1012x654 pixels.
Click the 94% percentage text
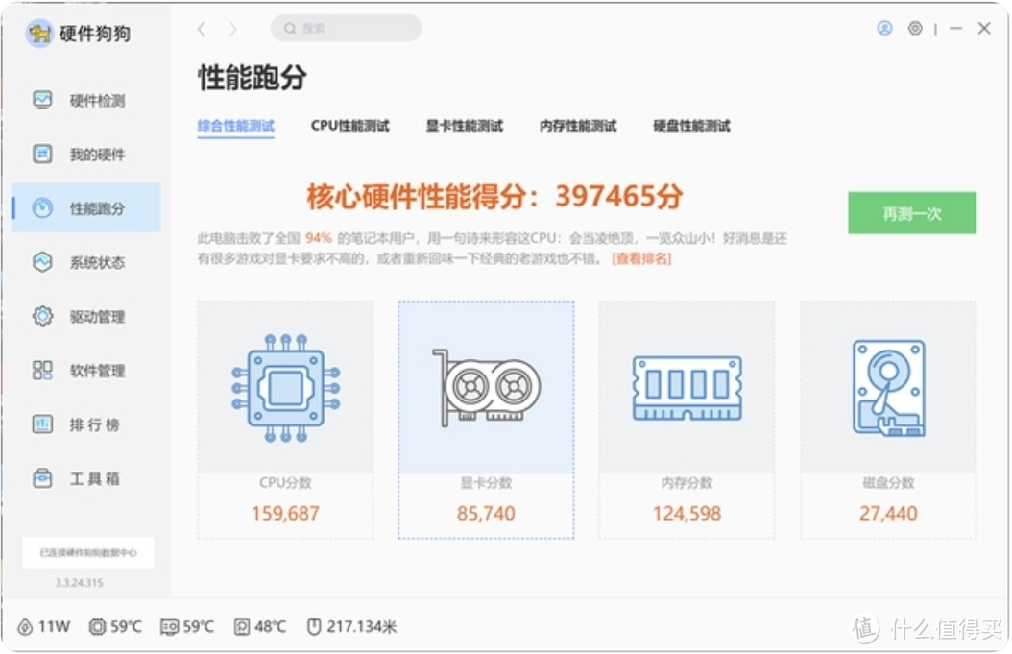tap(319, 238)
